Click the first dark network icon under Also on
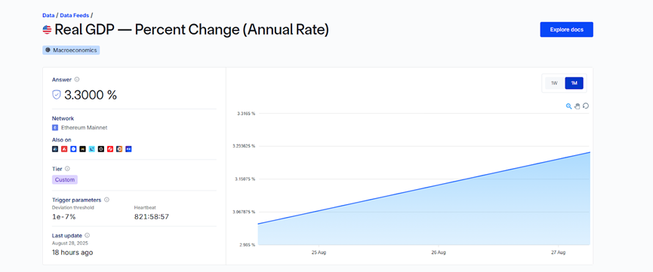This screenshot has height=272, width=653. (x=55, y=149)
